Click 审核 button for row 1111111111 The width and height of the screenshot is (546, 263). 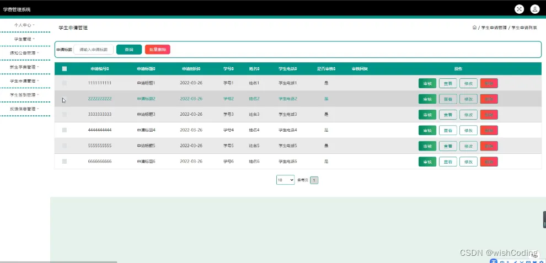coord(427,83)
